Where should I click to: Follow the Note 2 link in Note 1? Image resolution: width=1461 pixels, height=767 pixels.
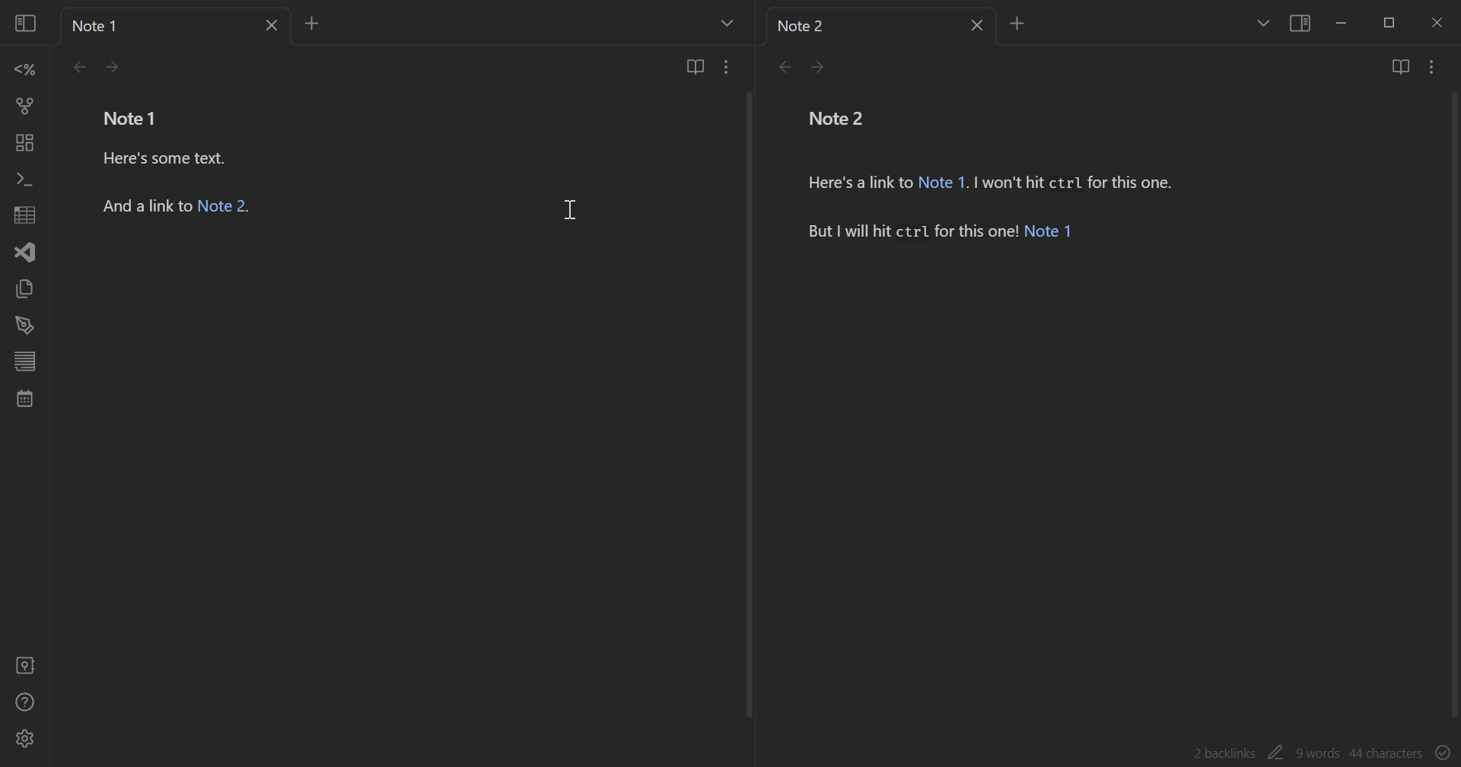pos(221,205)
